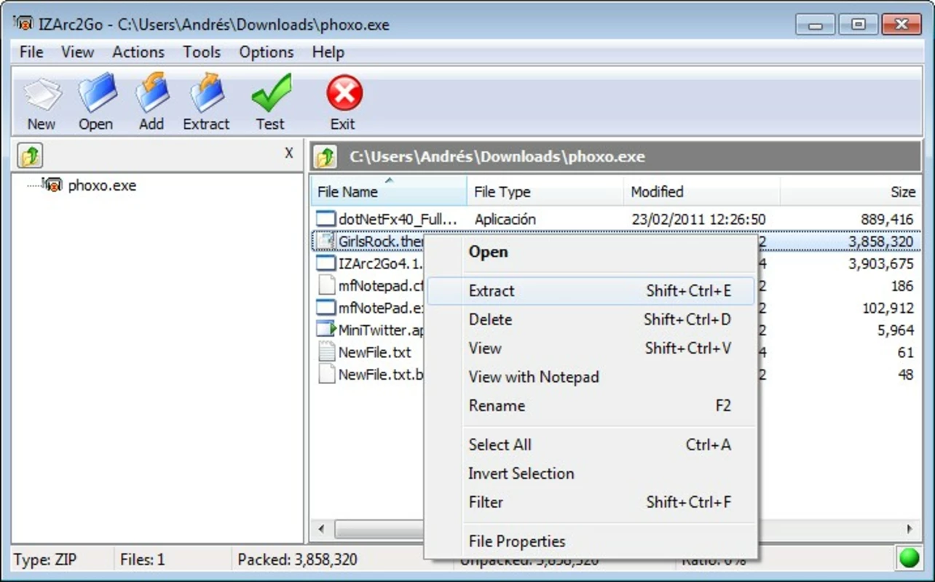Click the NewFile.txt file icon
The image size is (935, 582).
[x=327, y=352]
